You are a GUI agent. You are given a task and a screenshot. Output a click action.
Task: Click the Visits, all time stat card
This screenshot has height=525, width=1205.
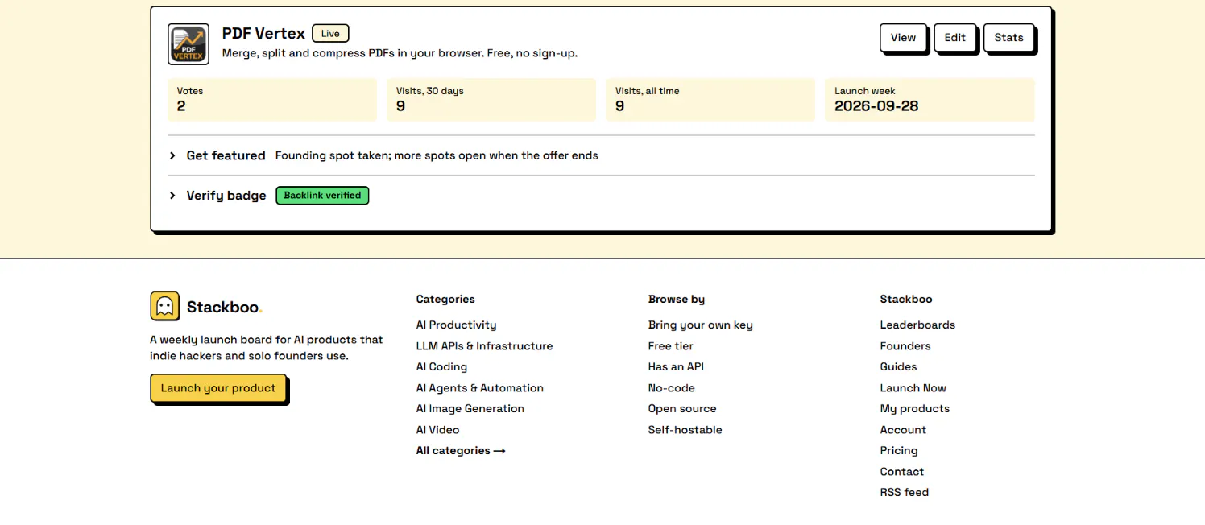click(x=710, y=100)
